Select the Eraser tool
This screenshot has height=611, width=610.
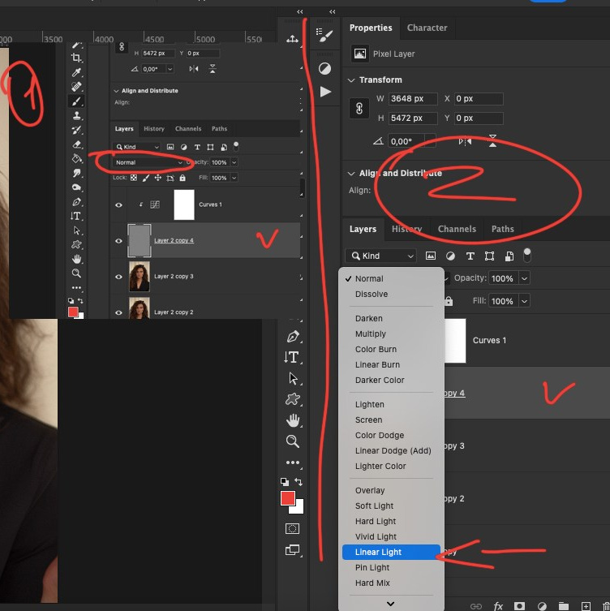(x=76, y=144)
